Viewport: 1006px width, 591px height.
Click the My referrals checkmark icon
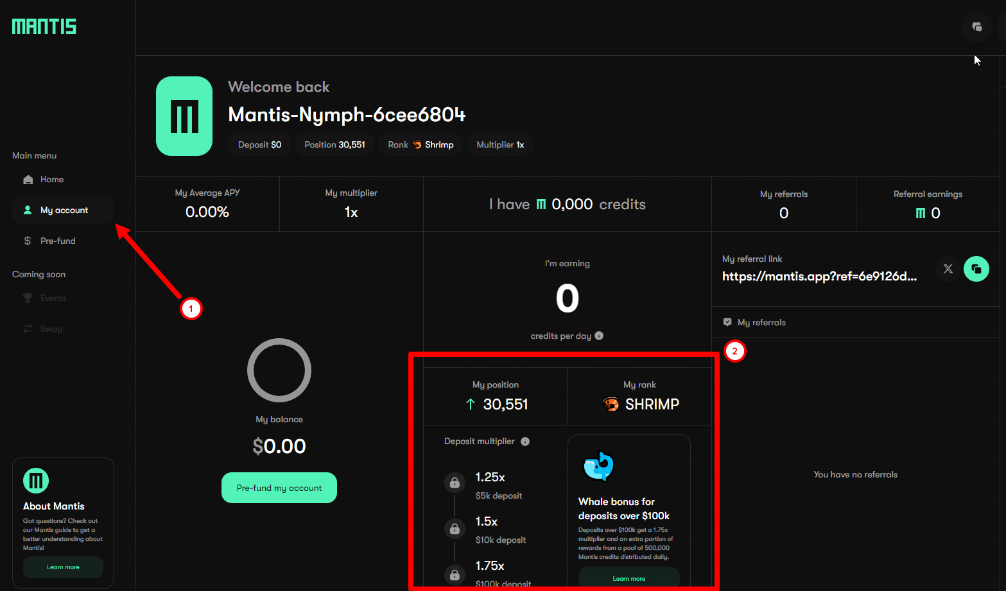pos(727,322)
